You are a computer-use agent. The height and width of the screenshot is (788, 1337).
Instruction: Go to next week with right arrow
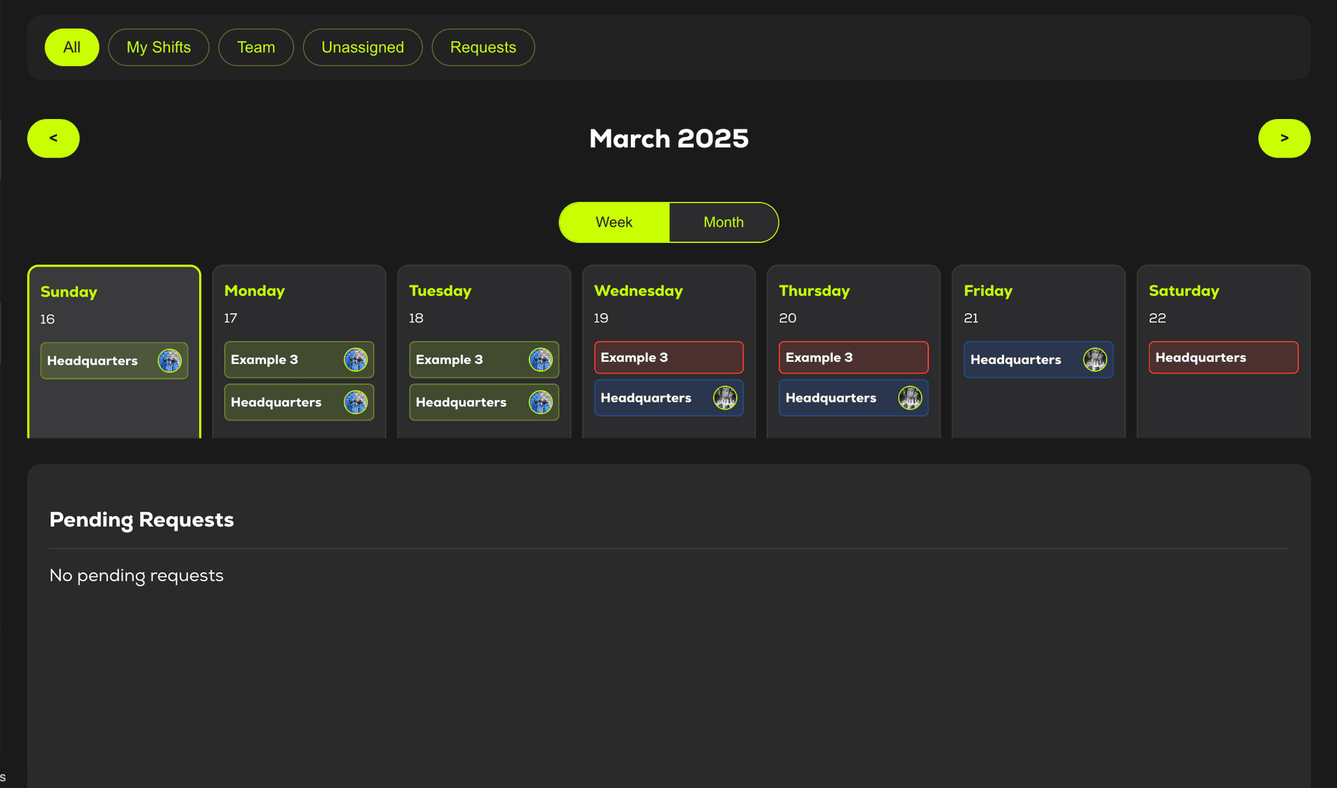(1284, 139)
